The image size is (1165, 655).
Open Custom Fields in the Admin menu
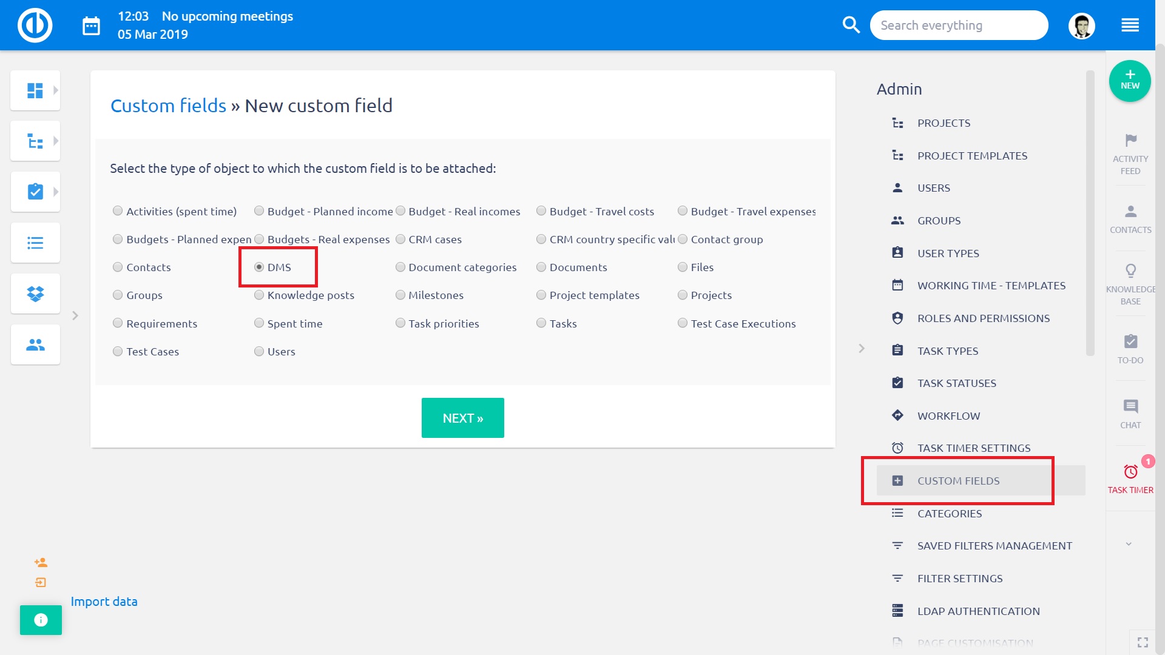pyautogui.click(x=959, y=480)
